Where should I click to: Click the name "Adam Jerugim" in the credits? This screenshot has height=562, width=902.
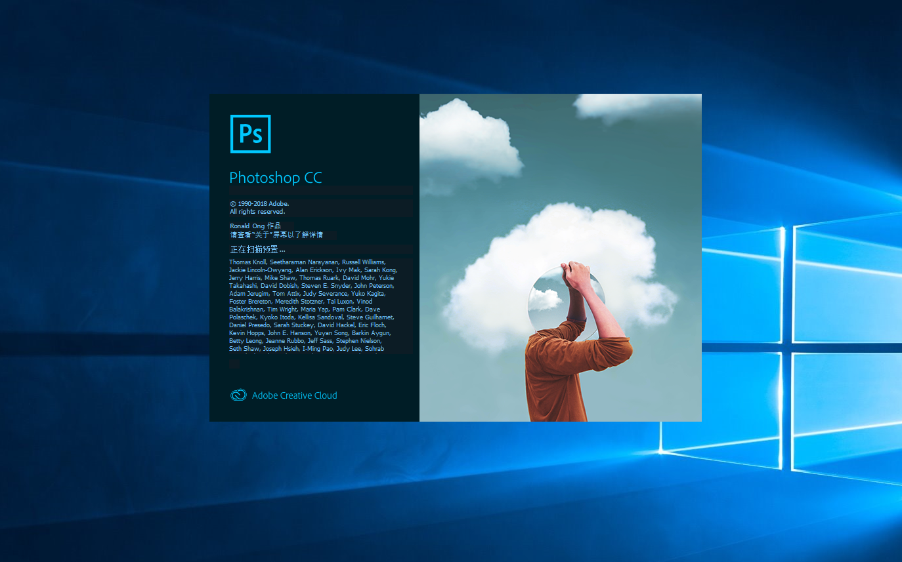coord(249,294)
